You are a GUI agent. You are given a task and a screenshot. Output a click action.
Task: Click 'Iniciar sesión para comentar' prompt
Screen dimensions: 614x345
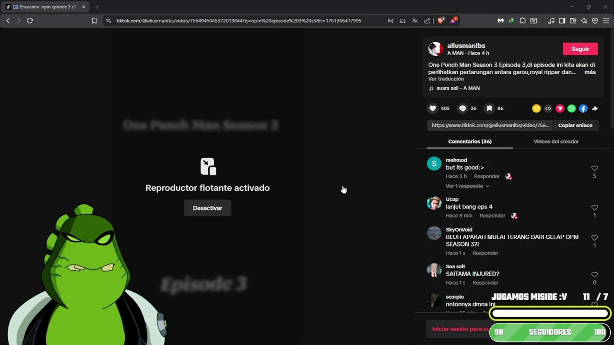coord(460,329)
